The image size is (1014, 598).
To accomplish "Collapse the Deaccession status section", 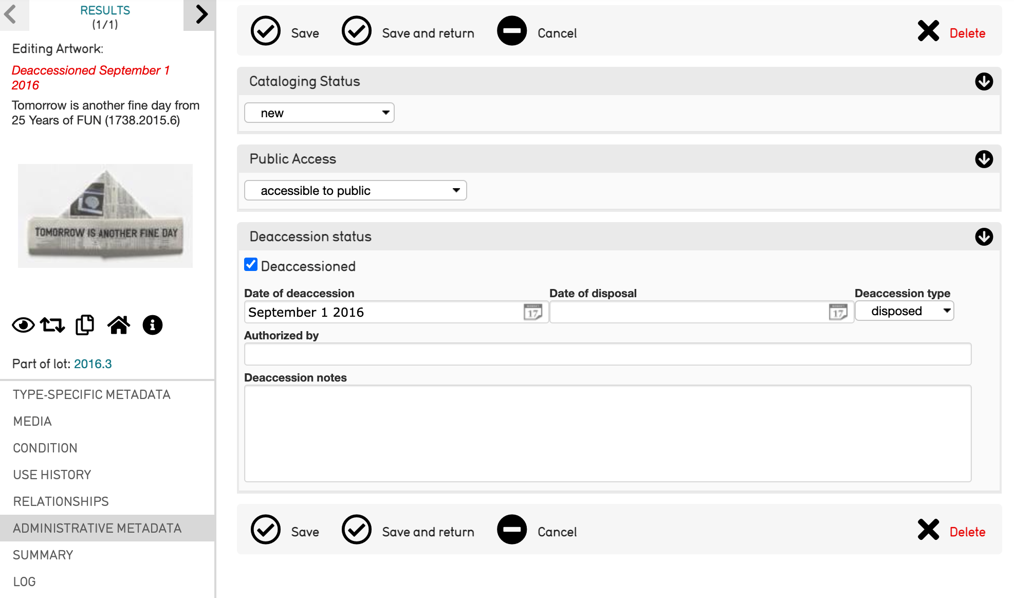I will (984, 237).
